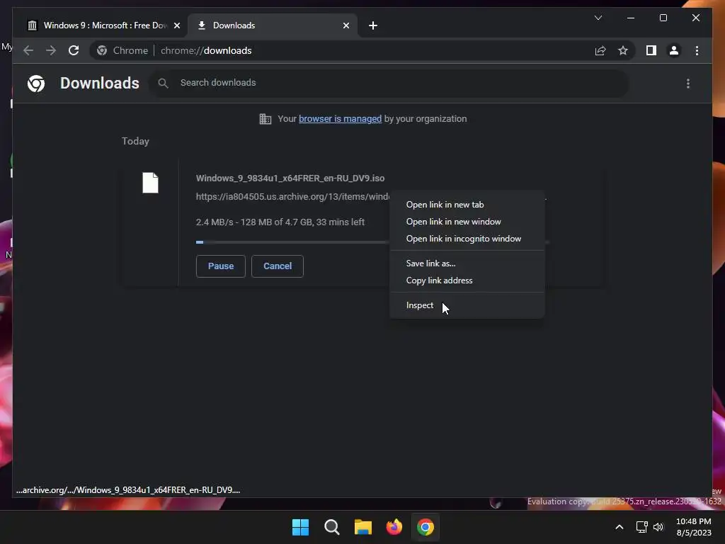Open the clock showing 10:48 PM
The height and width of the screenshot is (544, 725).
pos(694,527)
